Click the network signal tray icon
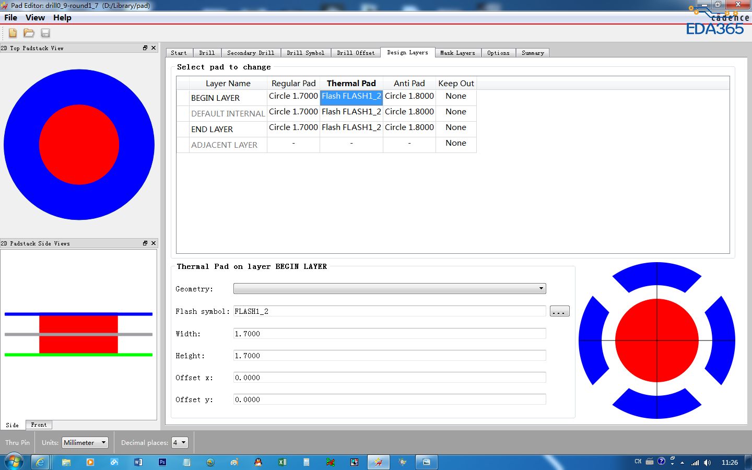This screenshot has width=752, height=470. (695, 463)
